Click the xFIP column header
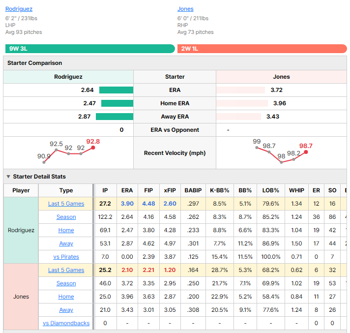 pyautogui.click(x=170, y=190)
